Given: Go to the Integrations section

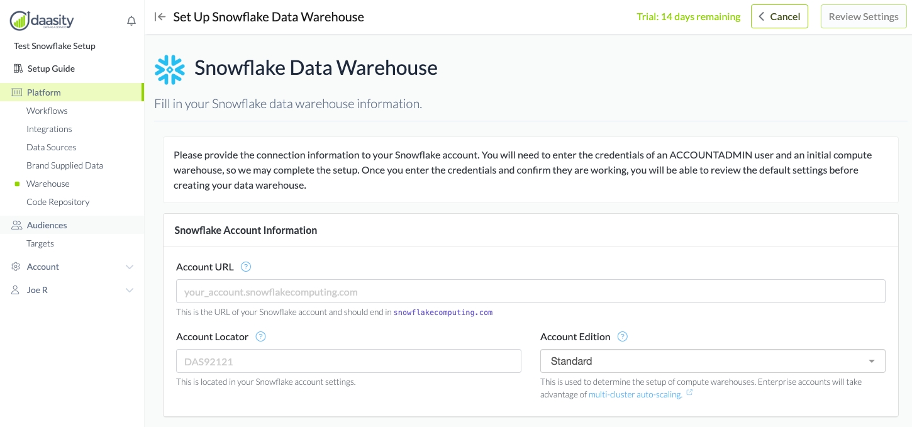Looking at the screenshot, I should [x=49, y=129].
